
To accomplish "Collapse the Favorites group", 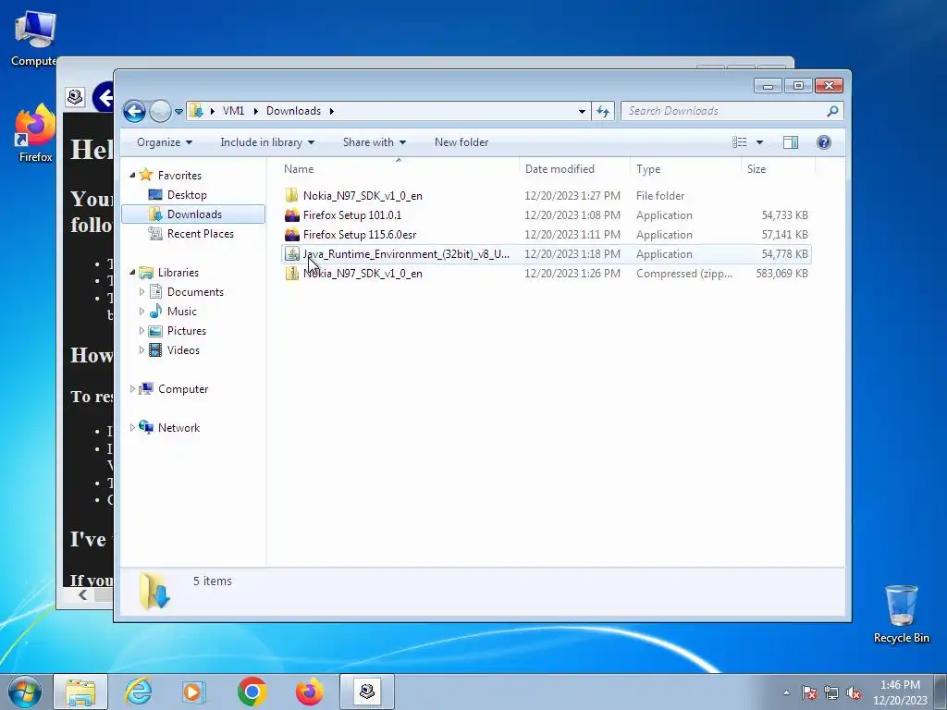I will click(x=132, y=175).
